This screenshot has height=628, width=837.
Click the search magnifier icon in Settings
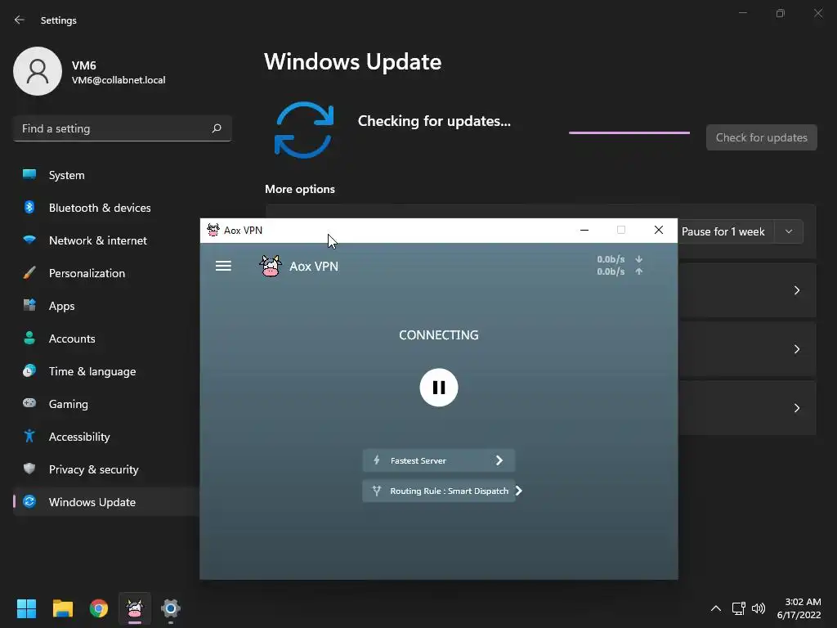216,128
